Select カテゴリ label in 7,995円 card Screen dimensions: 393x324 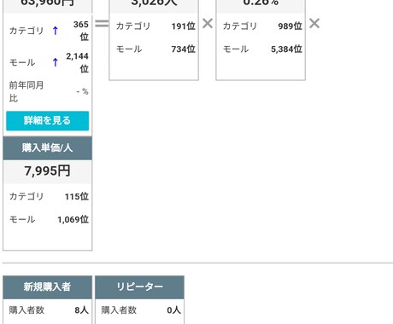[26, 196]
